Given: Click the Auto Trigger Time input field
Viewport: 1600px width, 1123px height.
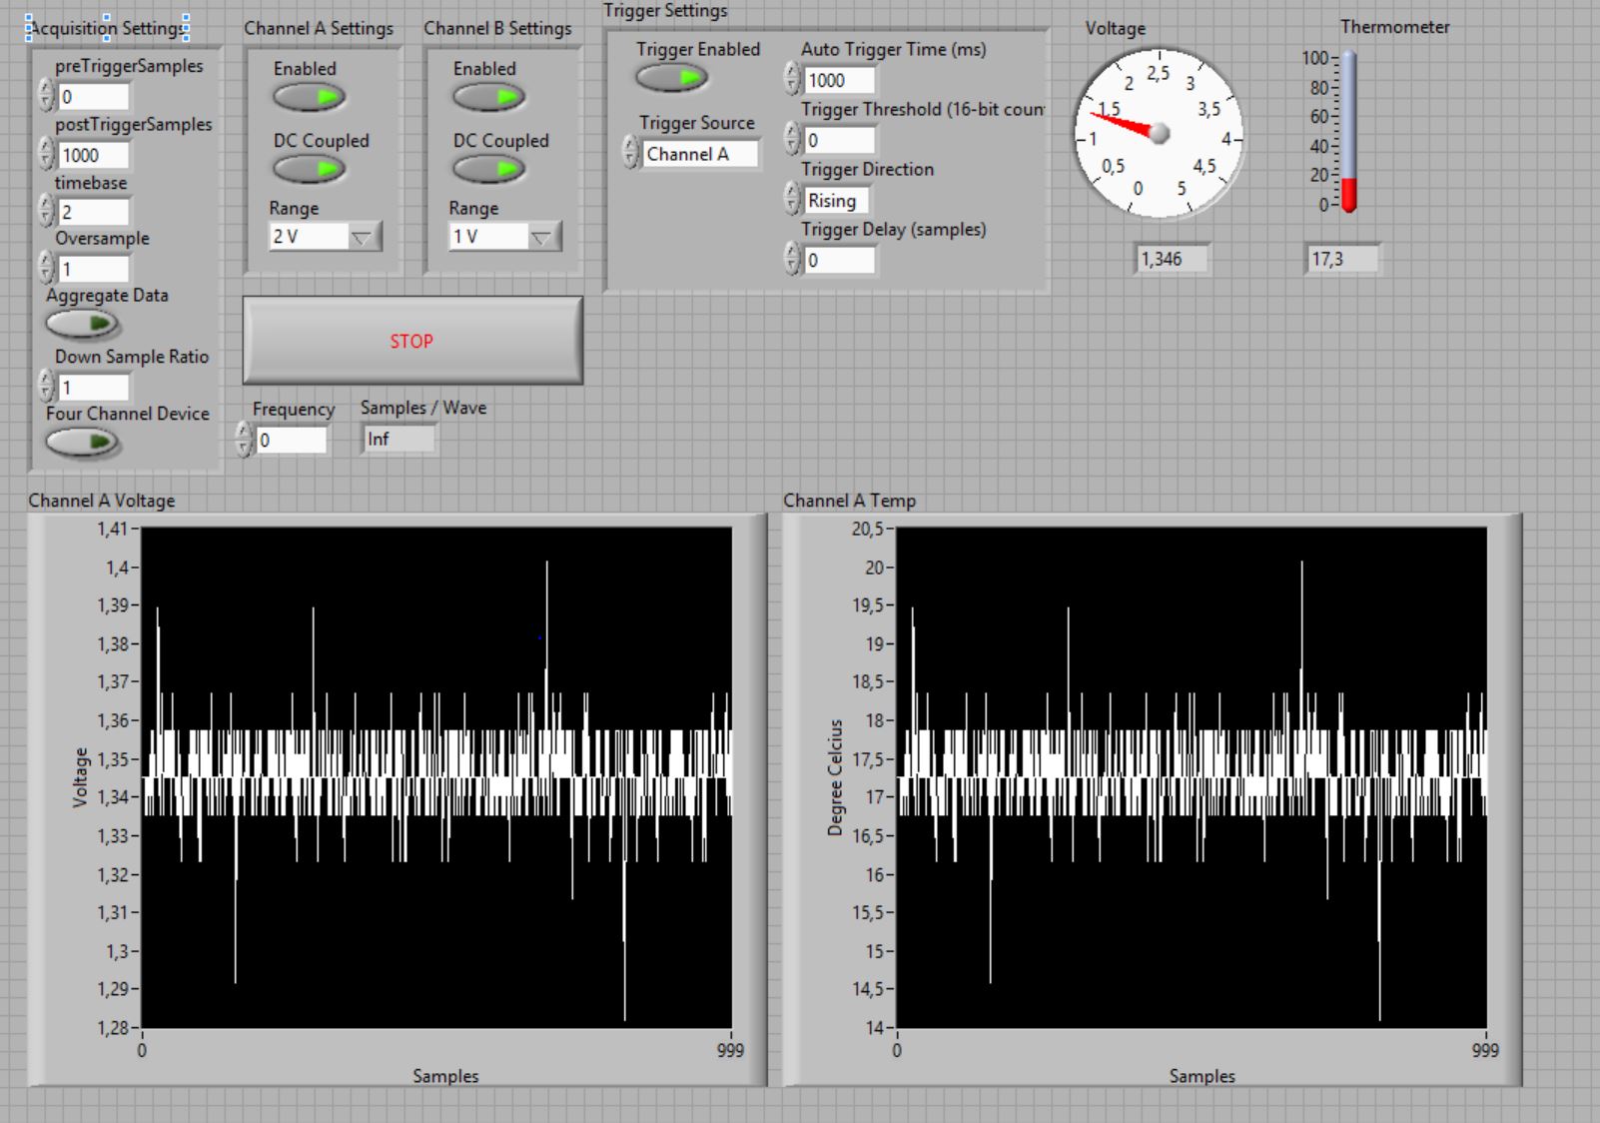Looking at the screenshot, I should (x=839, y=80).
